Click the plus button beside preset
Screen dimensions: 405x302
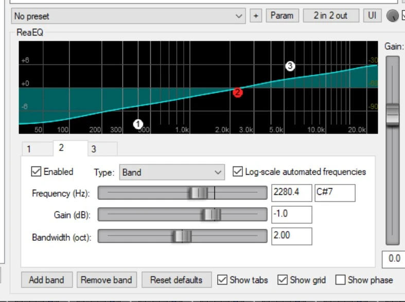pos(256,16)
